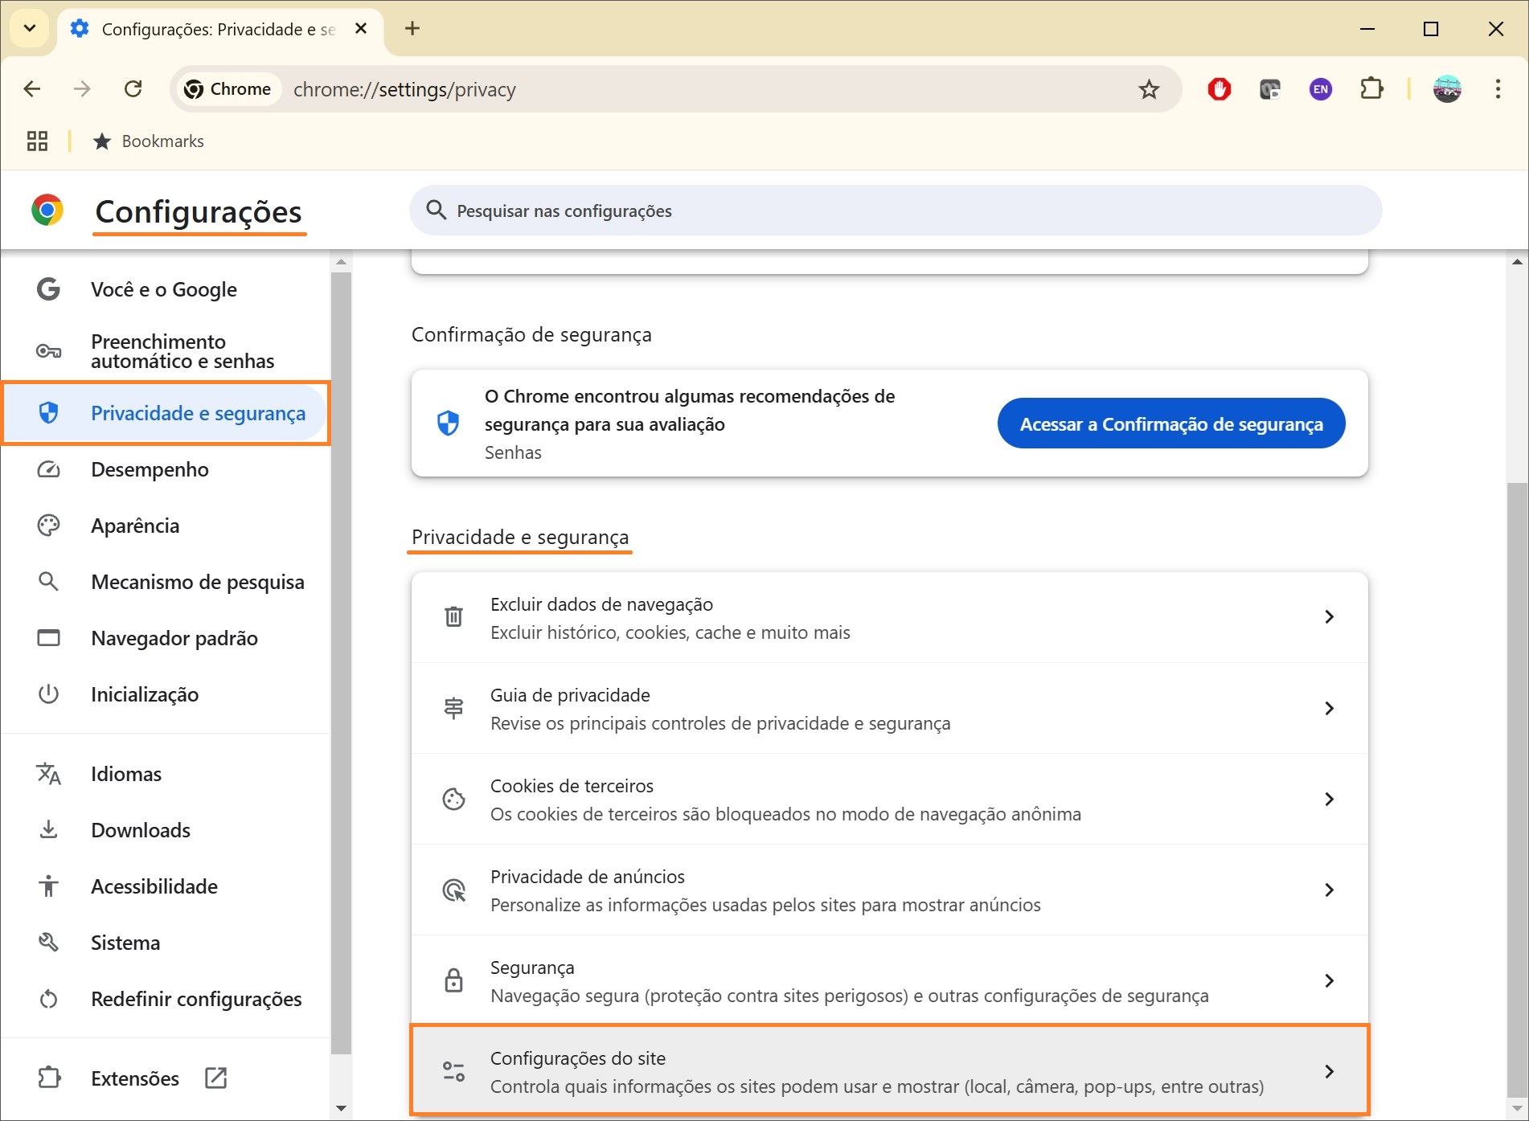Open Desempenho settings
1529x1121 pixels.
(165, 469)
